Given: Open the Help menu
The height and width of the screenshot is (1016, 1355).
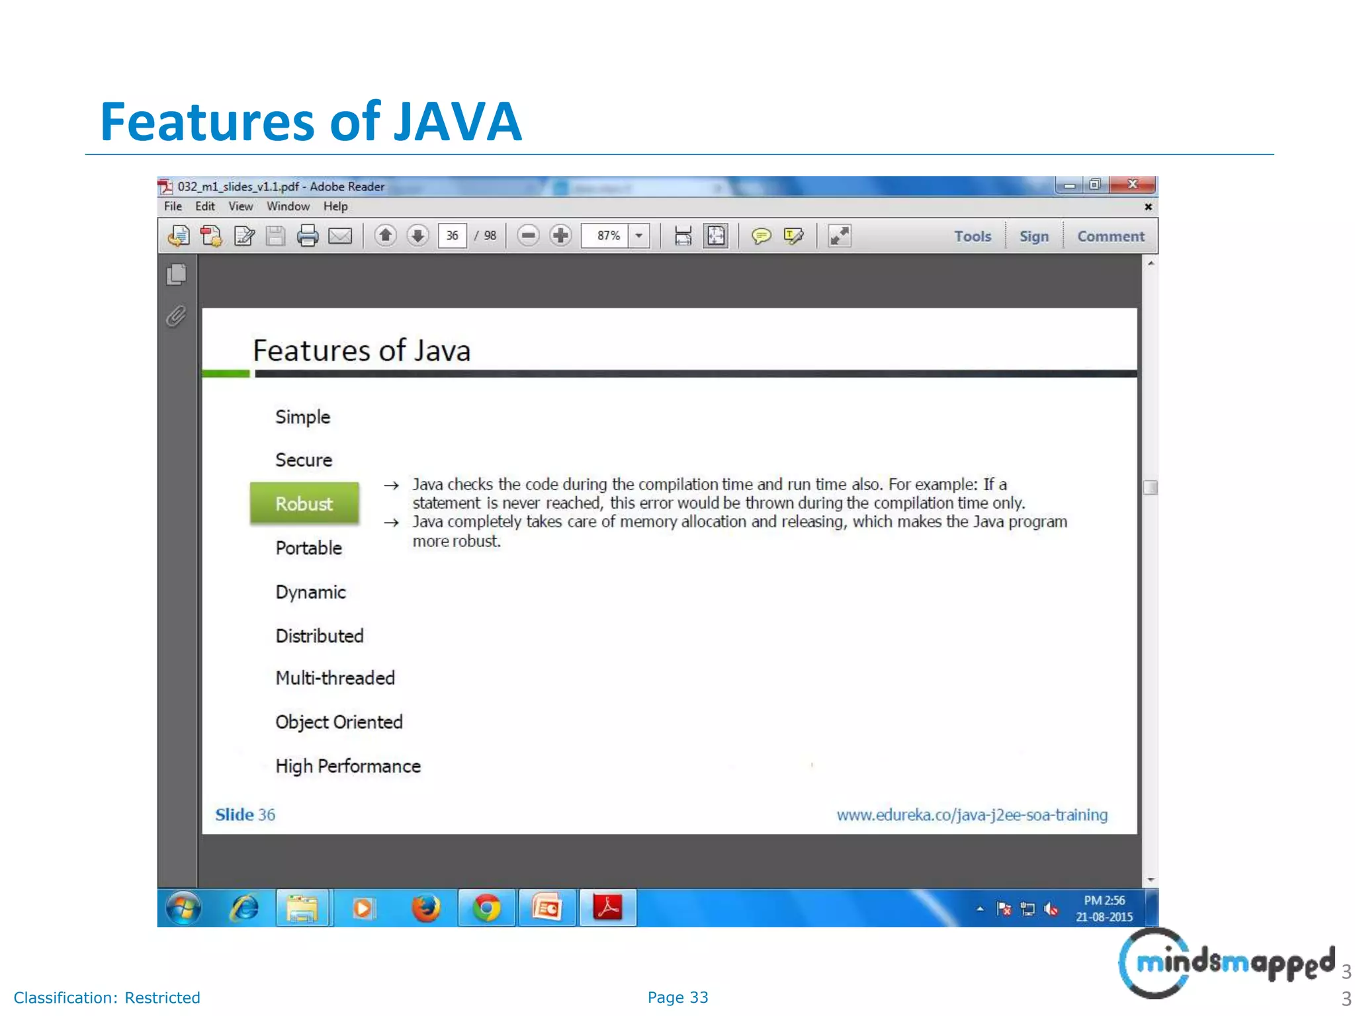Looking at the screenshot, I should (335, 206).
